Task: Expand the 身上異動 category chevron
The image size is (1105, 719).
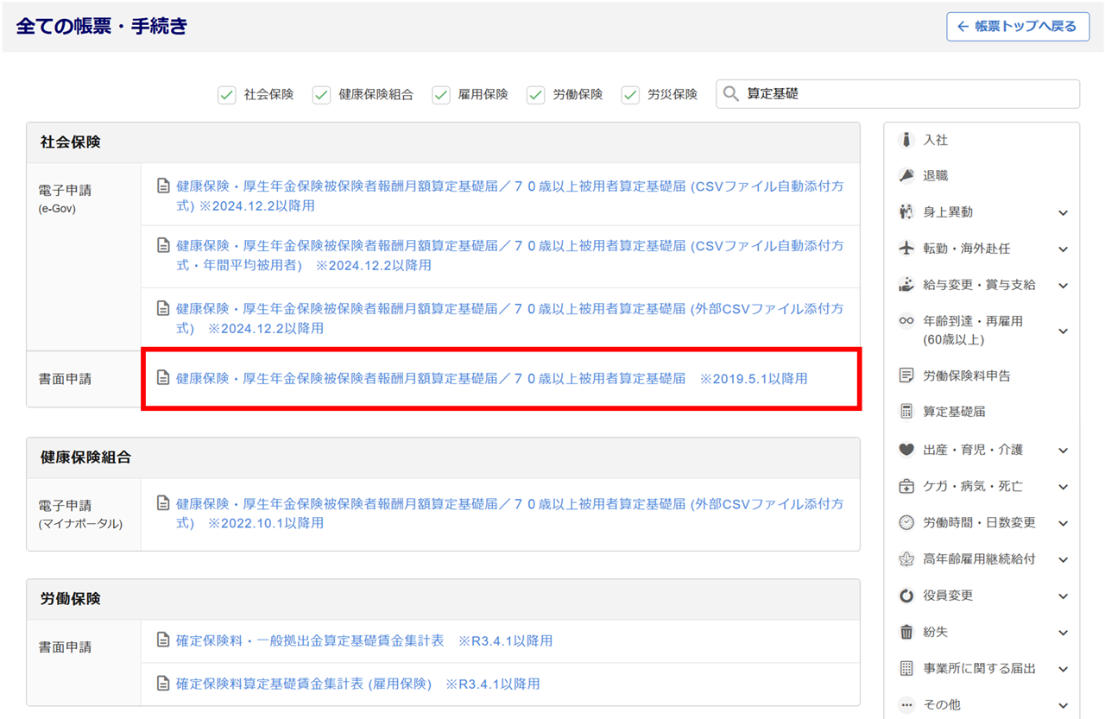Action: pos(1063,213)
